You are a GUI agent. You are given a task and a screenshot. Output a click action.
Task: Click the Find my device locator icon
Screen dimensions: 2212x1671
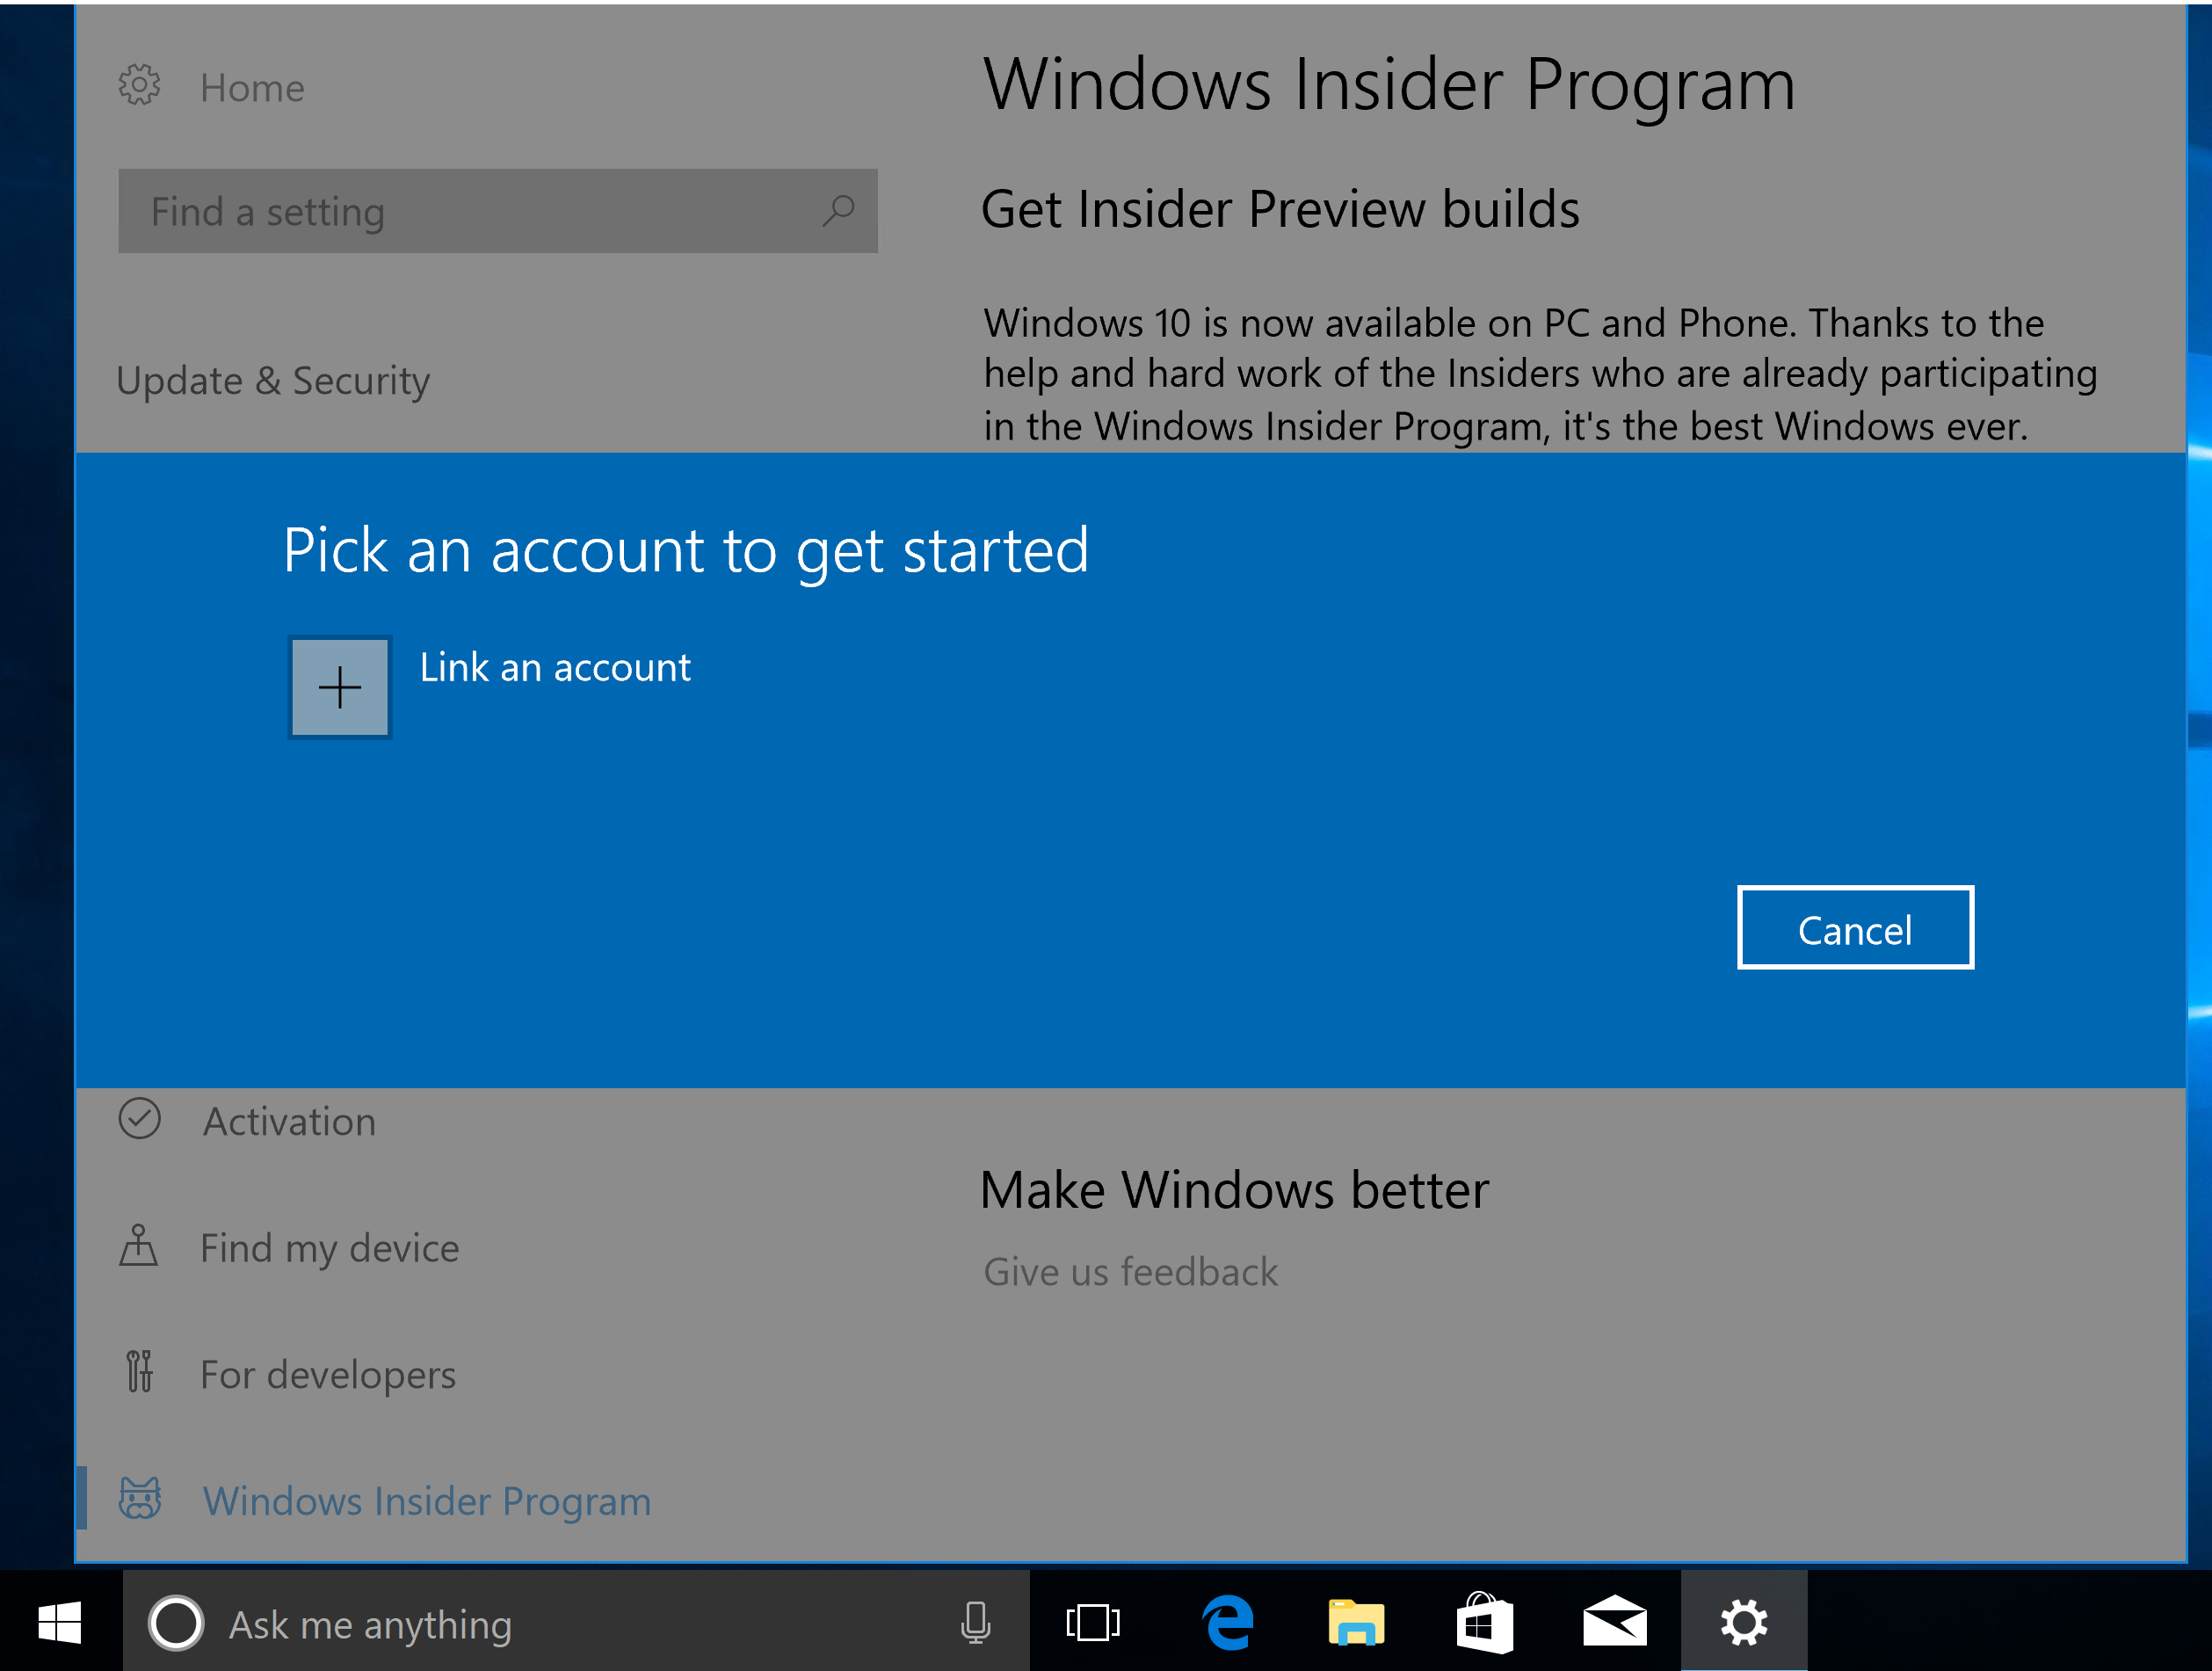point(139,1246)
